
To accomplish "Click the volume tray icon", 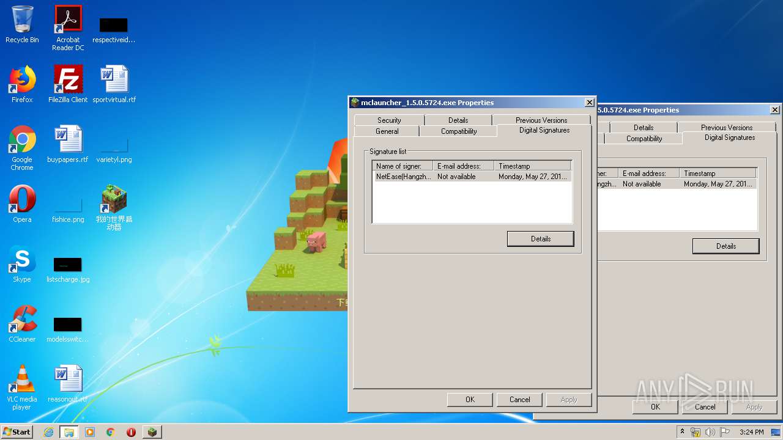I will 710,432.
